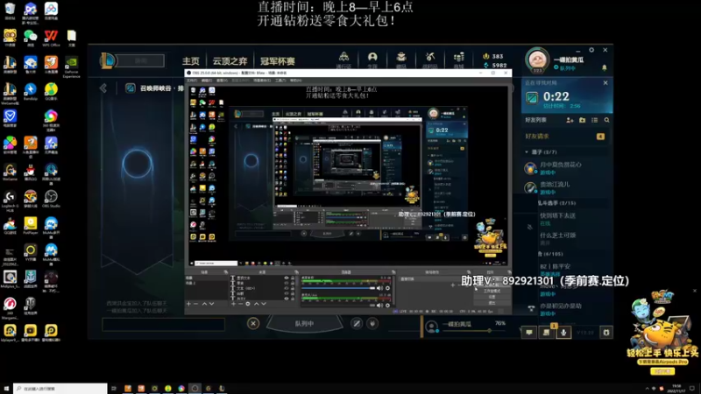Open the 战利品 loot icon in LoL header

[x=430, y=59]
